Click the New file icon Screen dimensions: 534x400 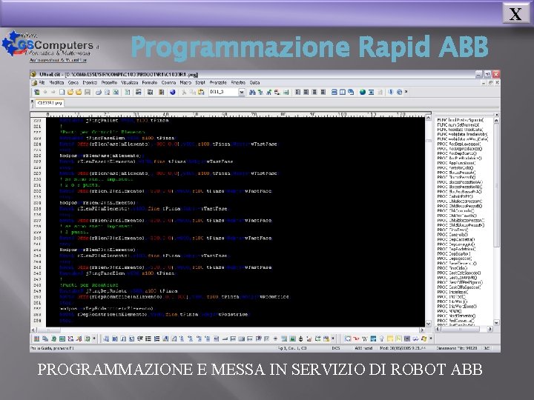62,92
